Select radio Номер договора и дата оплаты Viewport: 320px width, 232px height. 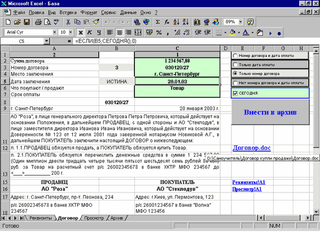point(235,56)
